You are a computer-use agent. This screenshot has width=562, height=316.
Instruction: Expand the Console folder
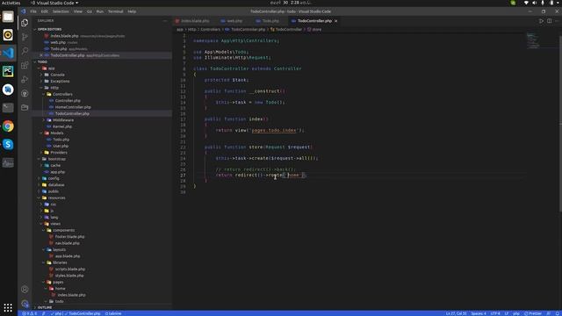tap(57, 75)
